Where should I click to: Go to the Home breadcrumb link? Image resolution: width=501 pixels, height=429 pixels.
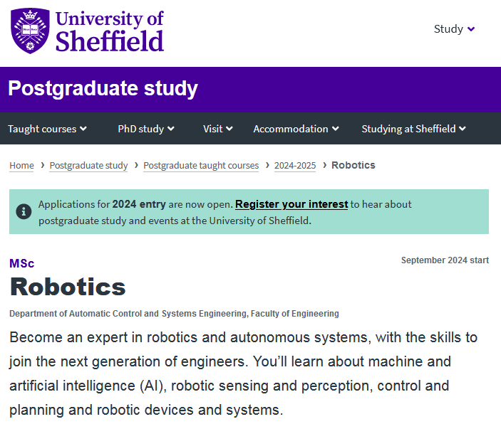(x=21, y=165)
